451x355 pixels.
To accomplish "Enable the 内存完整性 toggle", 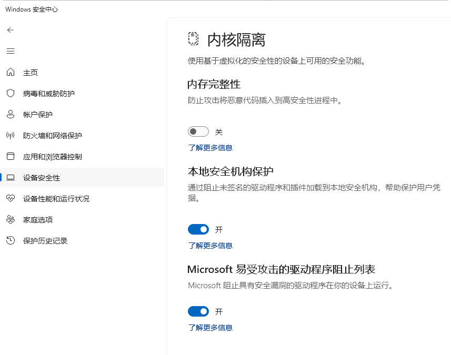I will tap(198, 131).
